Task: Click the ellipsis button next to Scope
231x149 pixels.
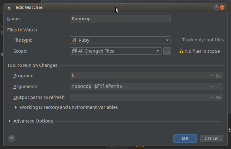Action: [x=167, y=51]
